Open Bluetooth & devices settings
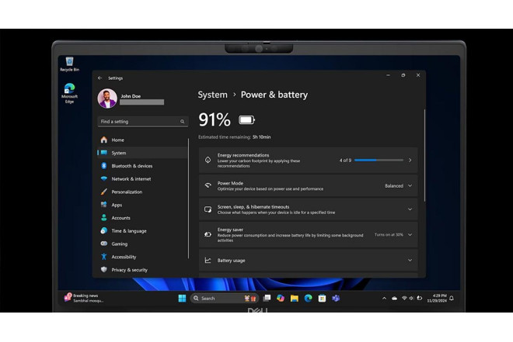Image resolution: width=513 pixels, height=342 pixels. click(142, 166)
